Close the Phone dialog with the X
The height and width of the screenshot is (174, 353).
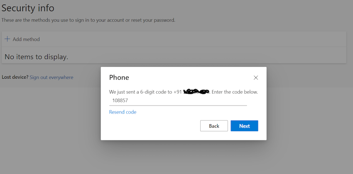[x=256, y=77]
